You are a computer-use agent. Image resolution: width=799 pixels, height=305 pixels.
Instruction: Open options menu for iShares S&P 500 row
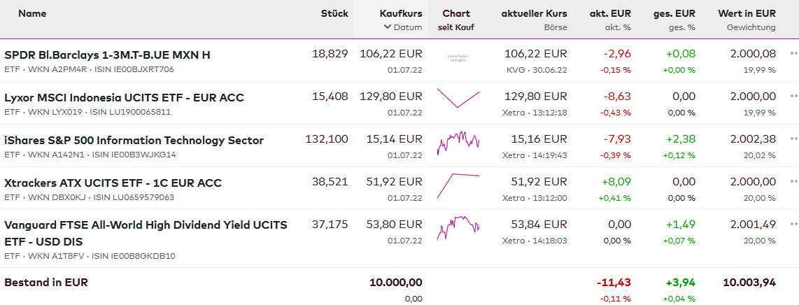(x=793, y=139)
